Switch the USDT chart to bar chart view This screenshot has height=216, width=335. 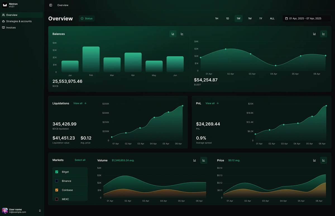coord(314,33)
